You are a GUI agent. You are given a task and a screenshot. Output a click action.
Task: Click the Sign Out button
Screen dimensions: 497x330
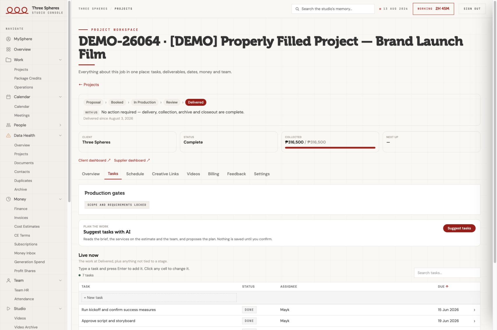coord(472,9)
